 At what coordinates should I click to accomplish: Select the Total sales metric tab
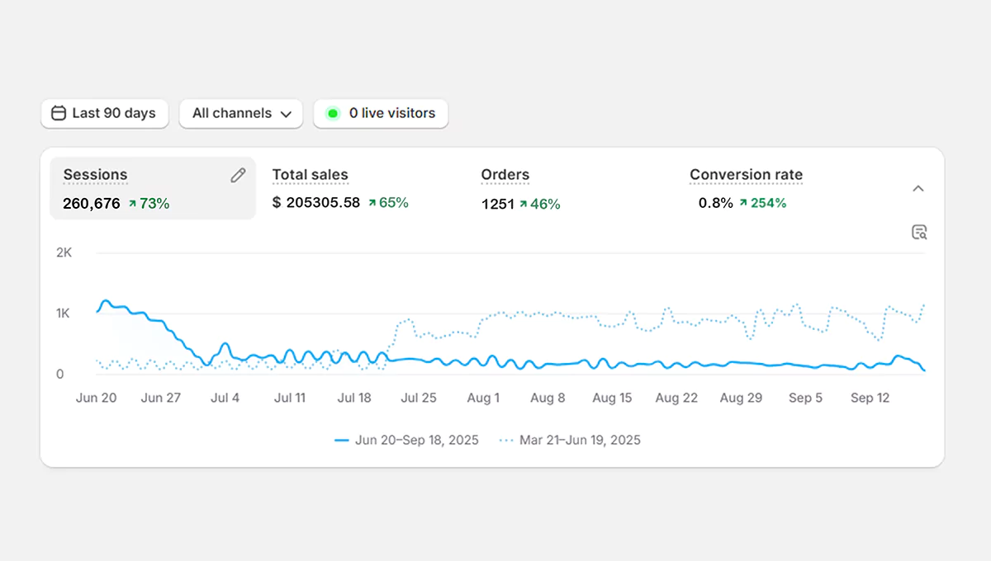pos(311,175)
